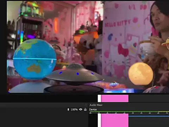Click the video preview showing the globe

point(88,47)
